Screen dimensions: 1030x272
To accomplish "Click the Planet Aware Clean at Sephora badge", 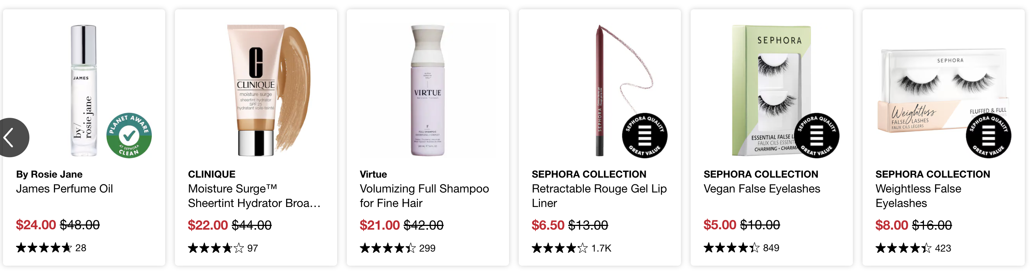I will (x=129, y=135).
